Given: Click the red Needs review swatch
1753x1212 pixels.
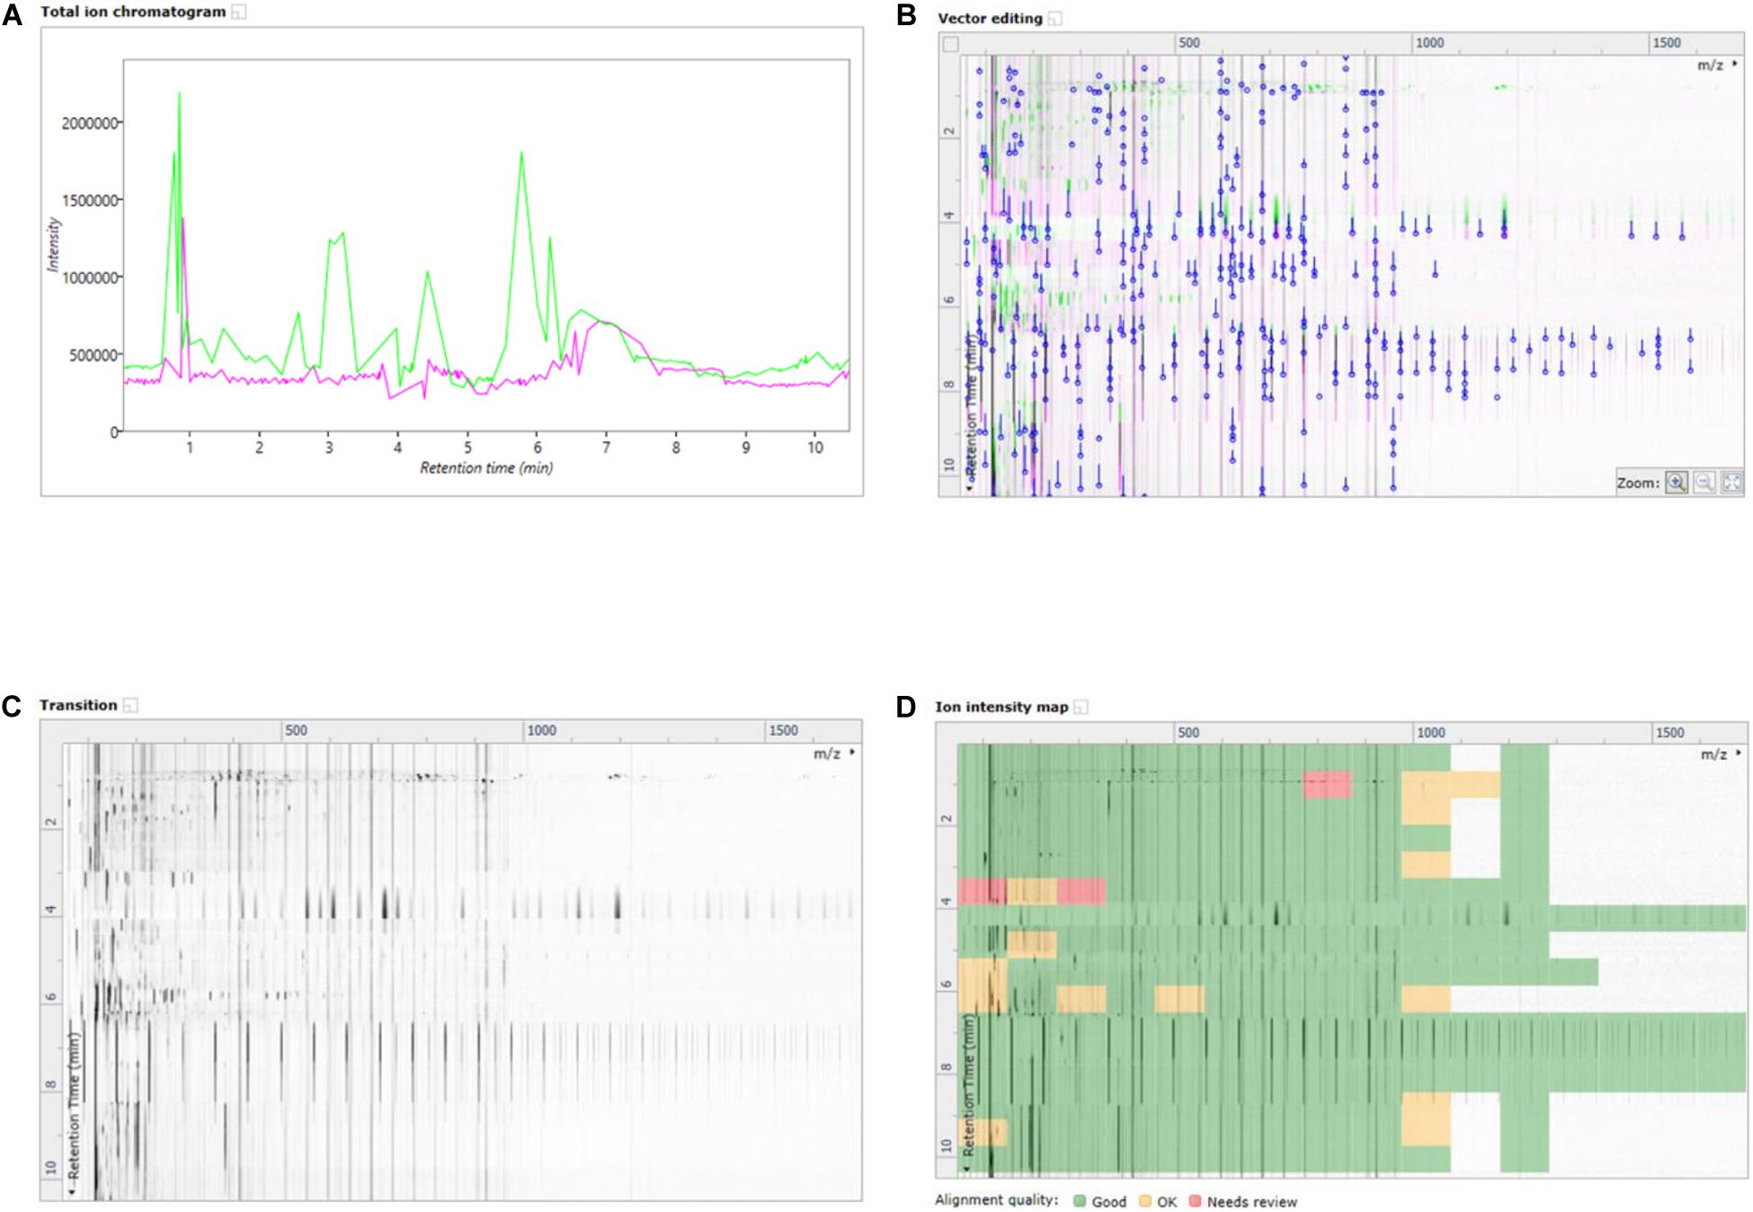Looking at the screenshot, I should 1195,1201.
